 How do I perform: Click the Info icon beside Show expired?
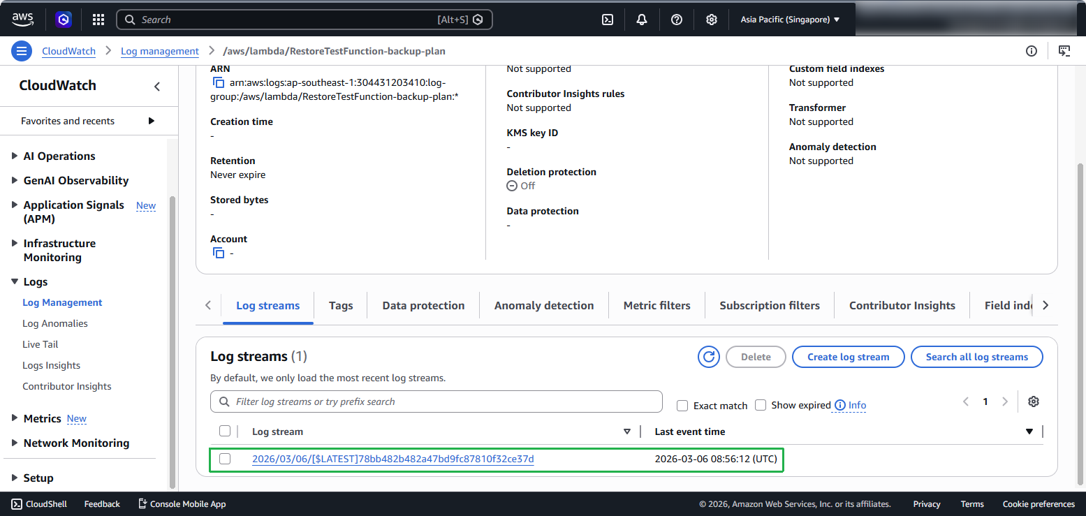click(x=839, y=405)
